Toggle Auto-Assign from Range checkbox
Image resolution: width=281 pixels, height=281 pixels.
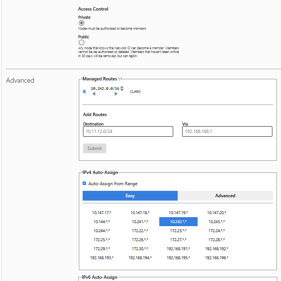click(x=85, y=184)
